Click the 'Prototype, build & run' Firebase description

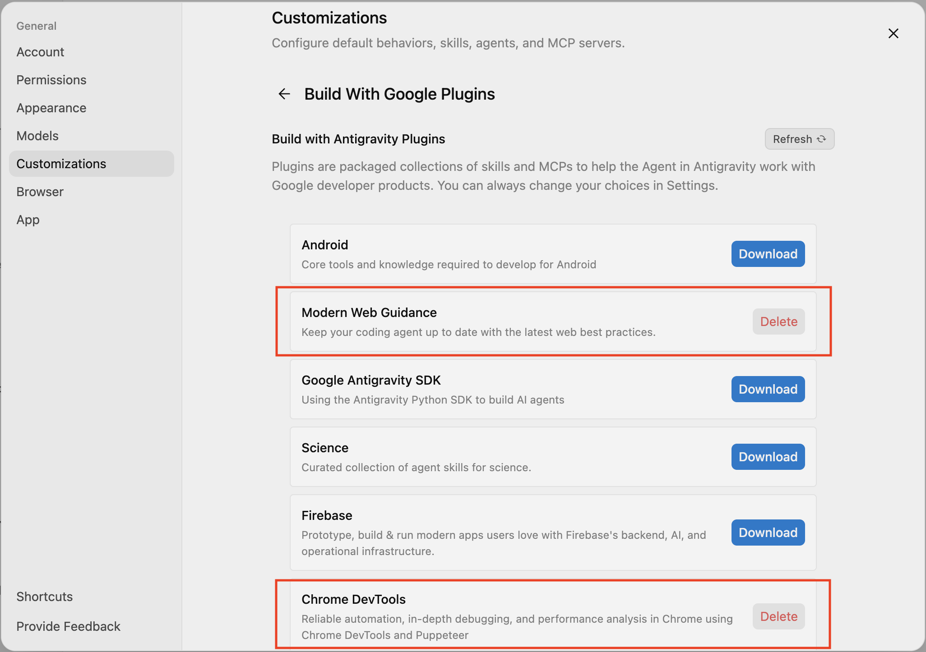pos(504,543)
